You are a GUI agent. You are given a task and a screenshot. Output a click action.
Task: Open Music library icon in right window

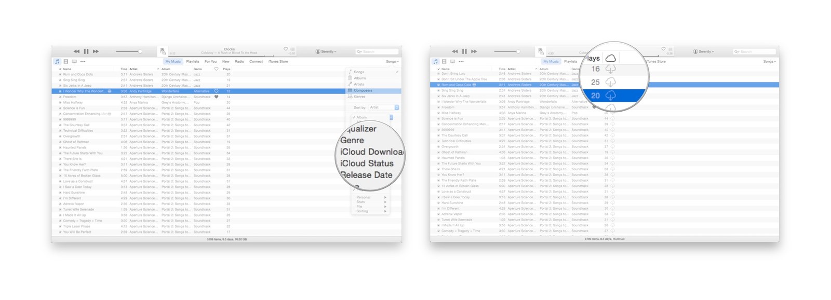click(x=435, y=61)
